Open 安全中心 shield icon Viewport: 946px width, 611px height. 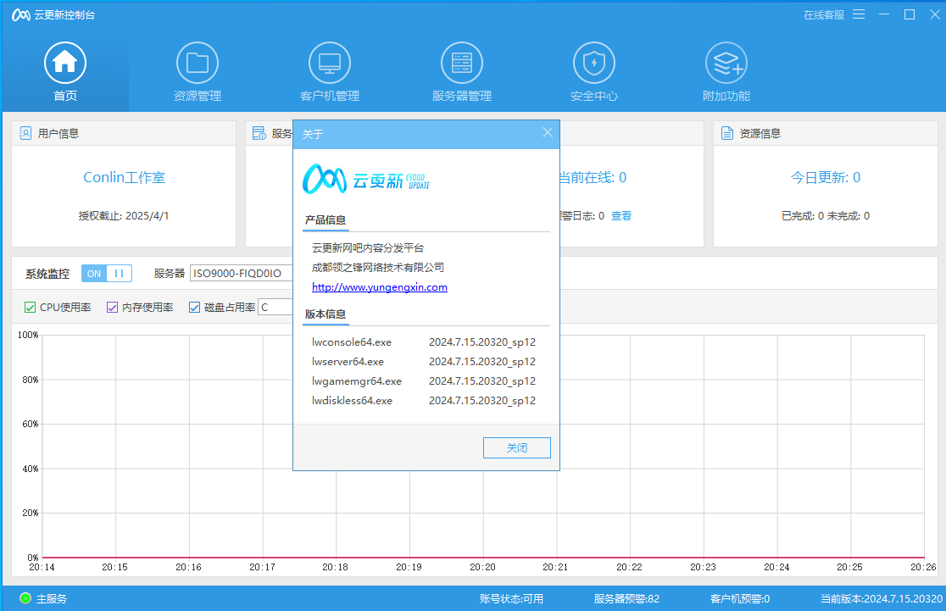coord(594,63)
